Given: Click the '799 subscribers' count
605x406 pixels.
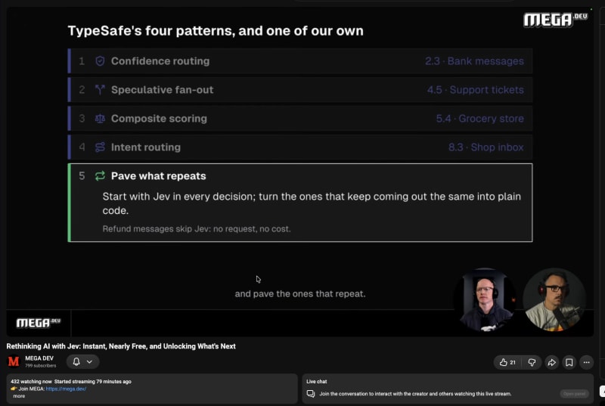Looking at the screenshot, I should tap(41, 365).
